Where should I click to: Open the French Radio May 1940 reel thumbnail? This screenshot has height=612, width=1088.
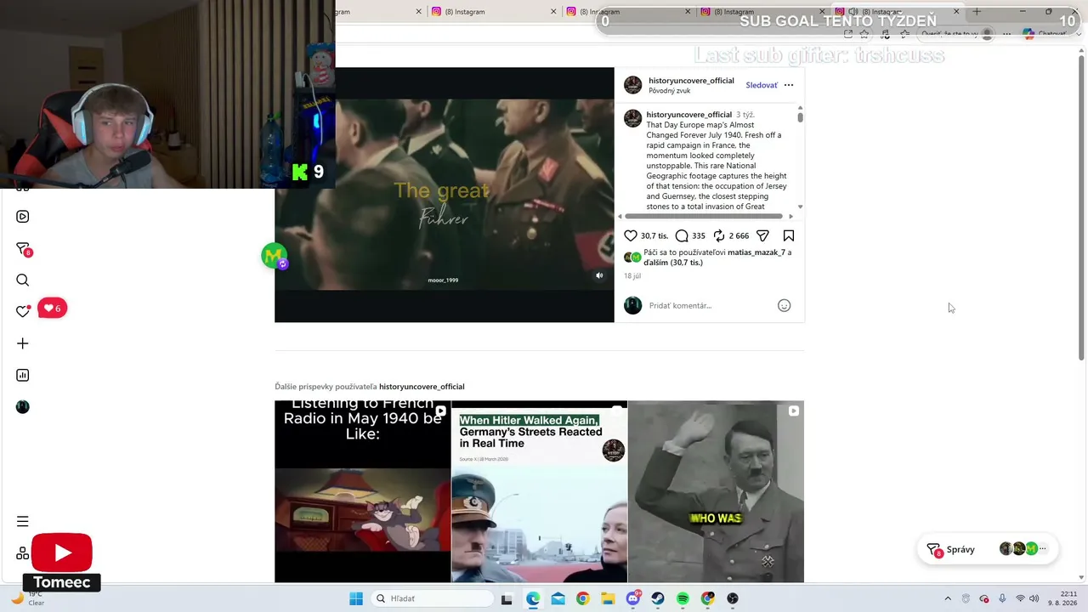362,491
